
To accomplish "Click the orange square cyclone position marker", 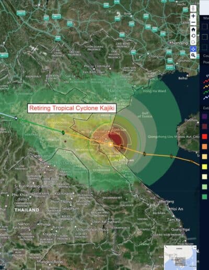I will (x=110, y=144).
